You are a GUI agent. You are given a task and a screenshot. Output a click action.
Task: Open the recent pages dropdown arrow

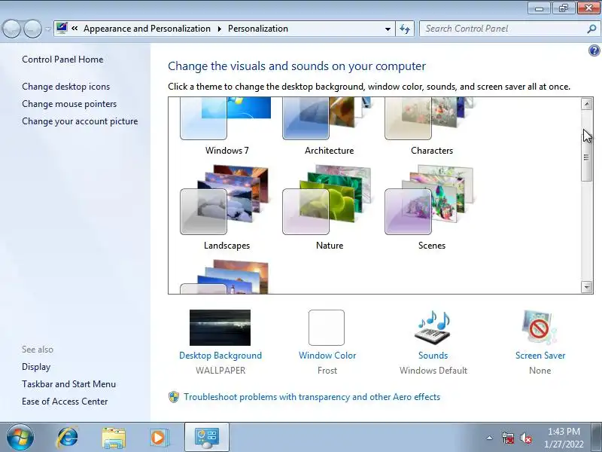point(48,29)
